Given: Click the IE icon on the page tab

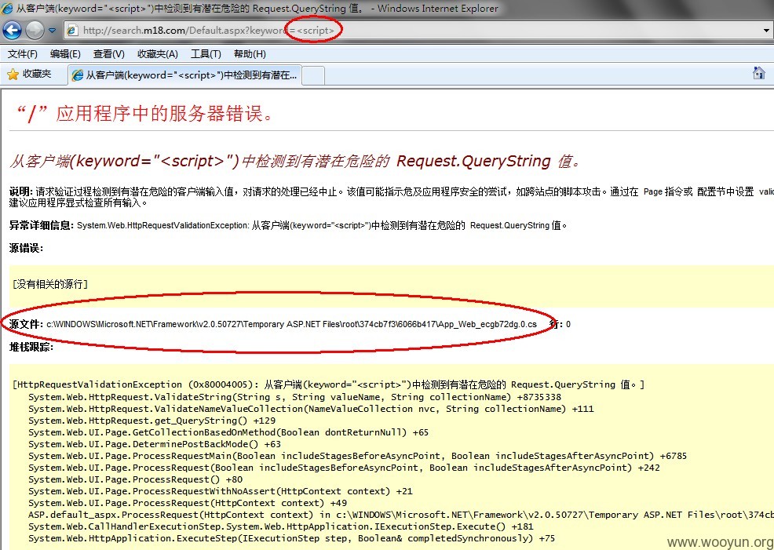Looking at the screenshot, I should [x=78, y=75].
